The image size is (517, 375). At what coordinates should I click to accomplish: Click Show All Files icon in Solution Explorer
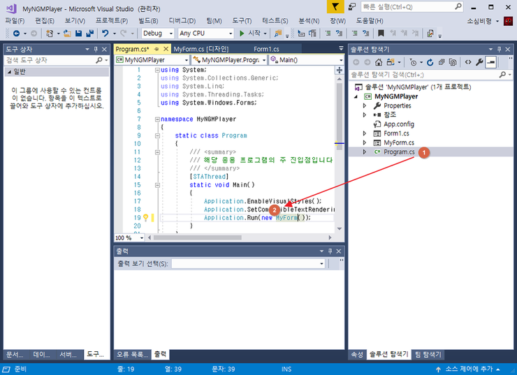click(453, 62)
